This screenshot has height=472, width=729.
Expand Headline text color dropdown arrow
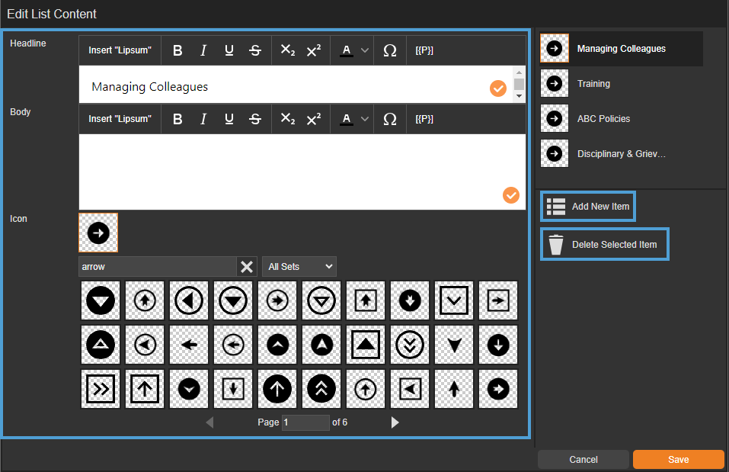click(x=365, y=50)
